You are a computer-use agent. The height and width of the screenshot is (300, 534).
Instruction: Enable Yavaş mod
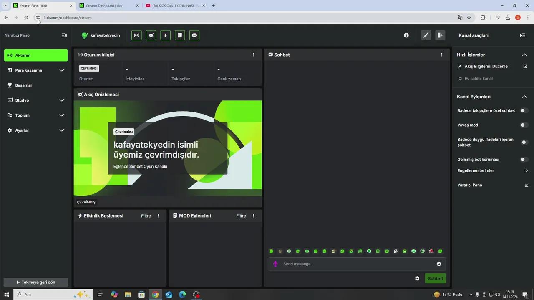523,125
